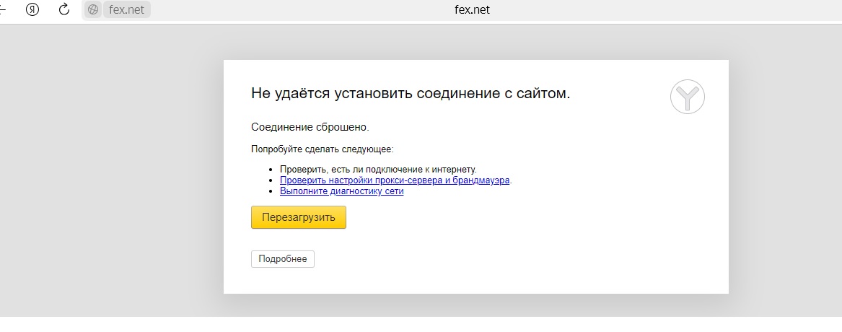842x332 pixels.
Task: Expand details with the Подробнее button
Action: 282,259
